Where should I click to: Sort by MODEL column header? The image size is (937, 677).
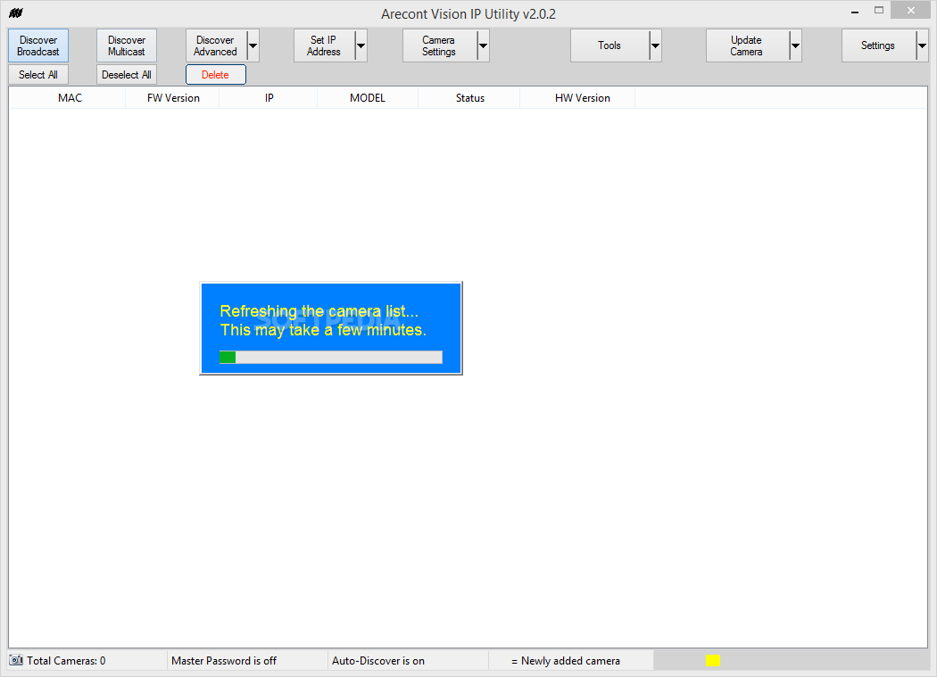pyautogui.click(x=368, y=98)
